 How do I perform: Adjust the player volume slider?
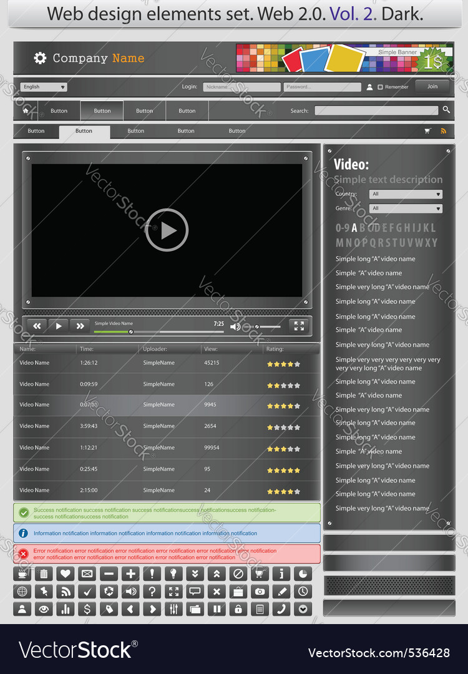pyautogui.click(x=261, y=326)
